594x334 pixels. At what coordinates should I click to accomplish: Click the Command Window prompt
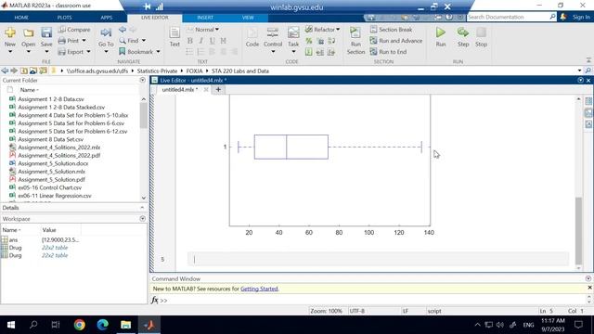(x=163, y=301)
